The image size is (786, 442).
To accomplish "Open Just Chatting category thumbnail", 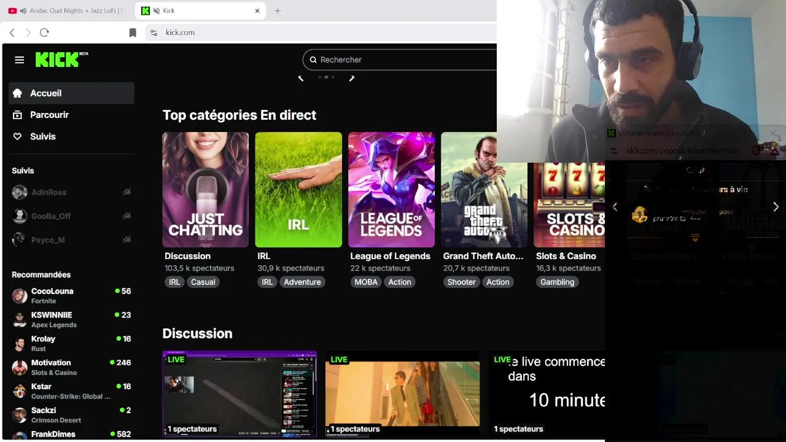I will pos(205,190).
